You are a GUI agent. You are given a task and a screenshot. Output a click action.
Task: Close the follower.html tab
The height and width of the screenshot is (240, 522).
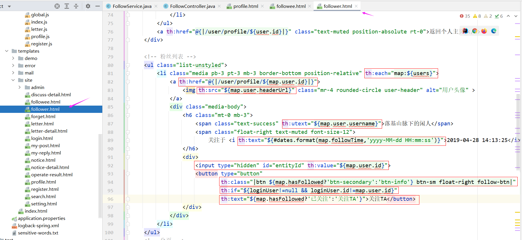click(356, 6)
